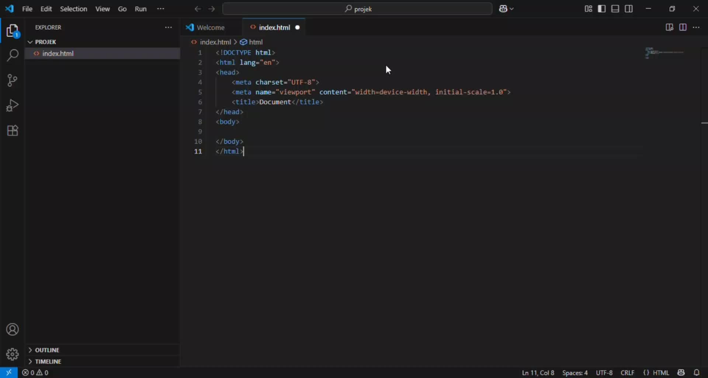The image size is (708, 378).
Task: Open the Selection menu
Action: (74, 9)
